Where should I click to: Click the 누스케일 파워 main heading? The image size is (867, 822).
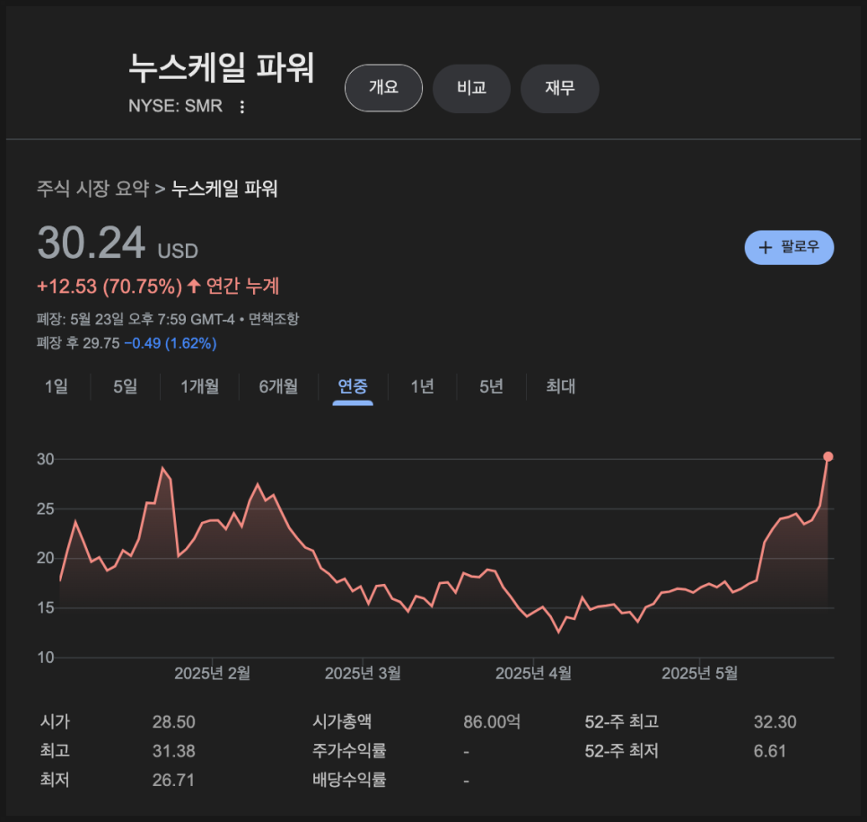point(221,68)
